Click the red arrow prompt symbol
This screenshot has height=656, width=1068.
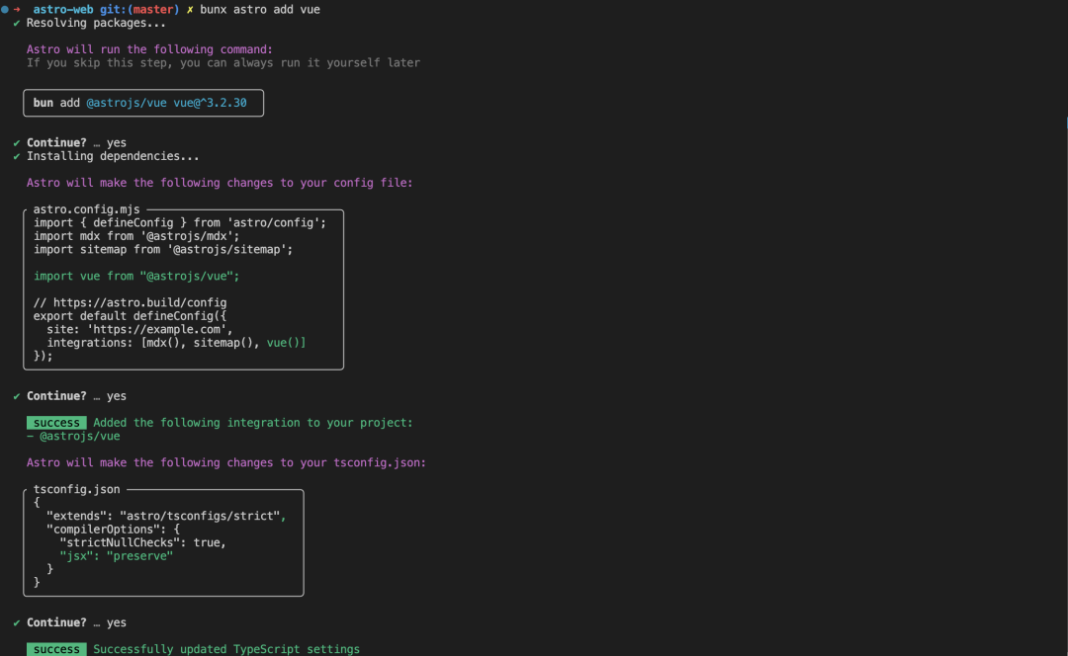click(x=17, y=10)
